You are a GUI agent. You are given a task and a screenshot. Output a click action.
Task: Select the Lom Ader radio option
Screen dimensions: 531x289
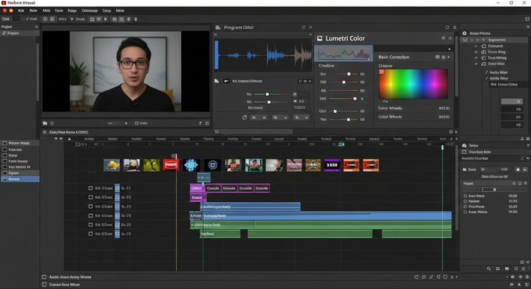[465, 196]
